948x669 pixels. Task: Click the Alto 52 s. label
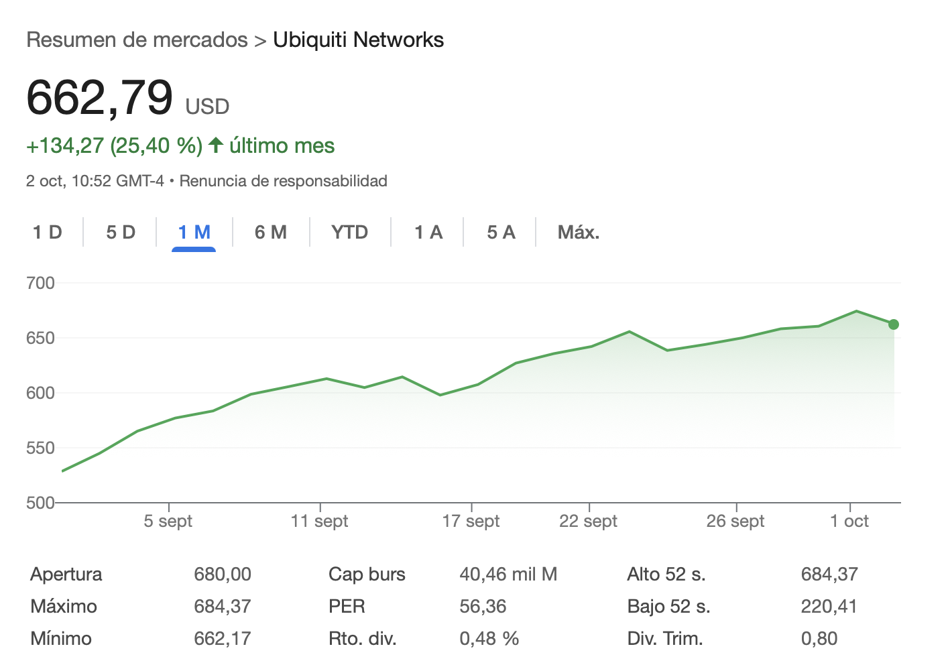click(666, 574)
